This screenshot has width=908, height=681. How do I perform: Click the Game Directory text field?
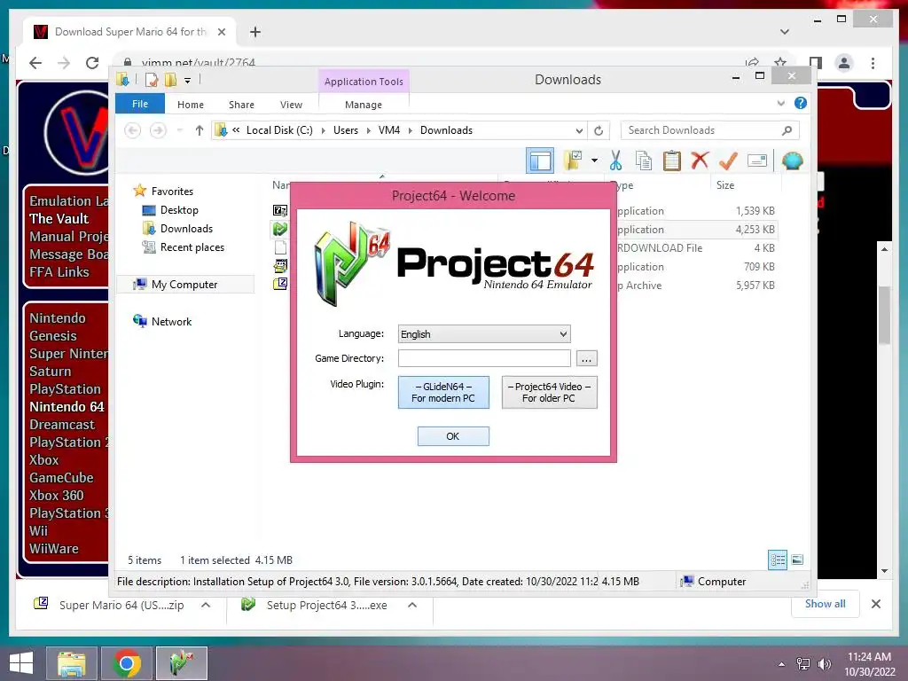click(x=484, y=358)
